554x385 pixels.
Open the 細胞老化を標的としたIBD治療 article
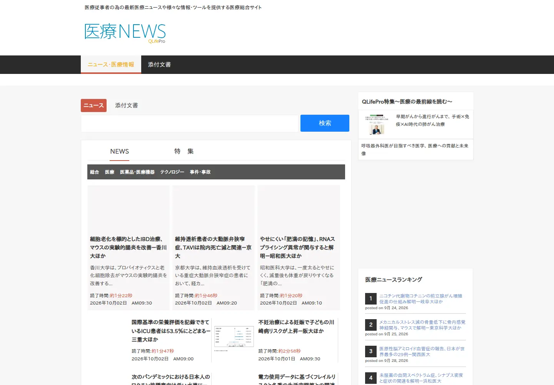128,248
